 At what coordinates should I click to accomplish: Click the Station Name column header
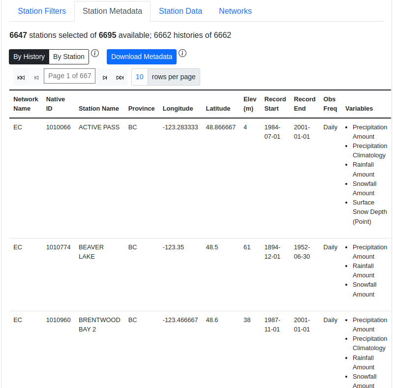click(99, 108)
